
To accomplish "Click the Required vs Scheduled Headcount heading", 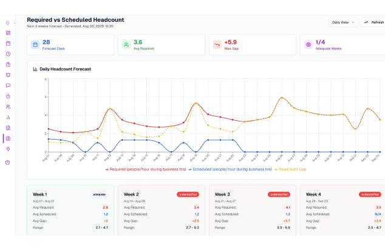I will 75,19.
